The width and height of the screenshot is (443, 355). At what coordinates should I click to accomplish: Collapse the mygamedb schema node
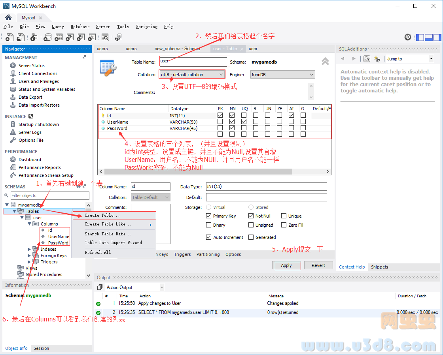7,205
